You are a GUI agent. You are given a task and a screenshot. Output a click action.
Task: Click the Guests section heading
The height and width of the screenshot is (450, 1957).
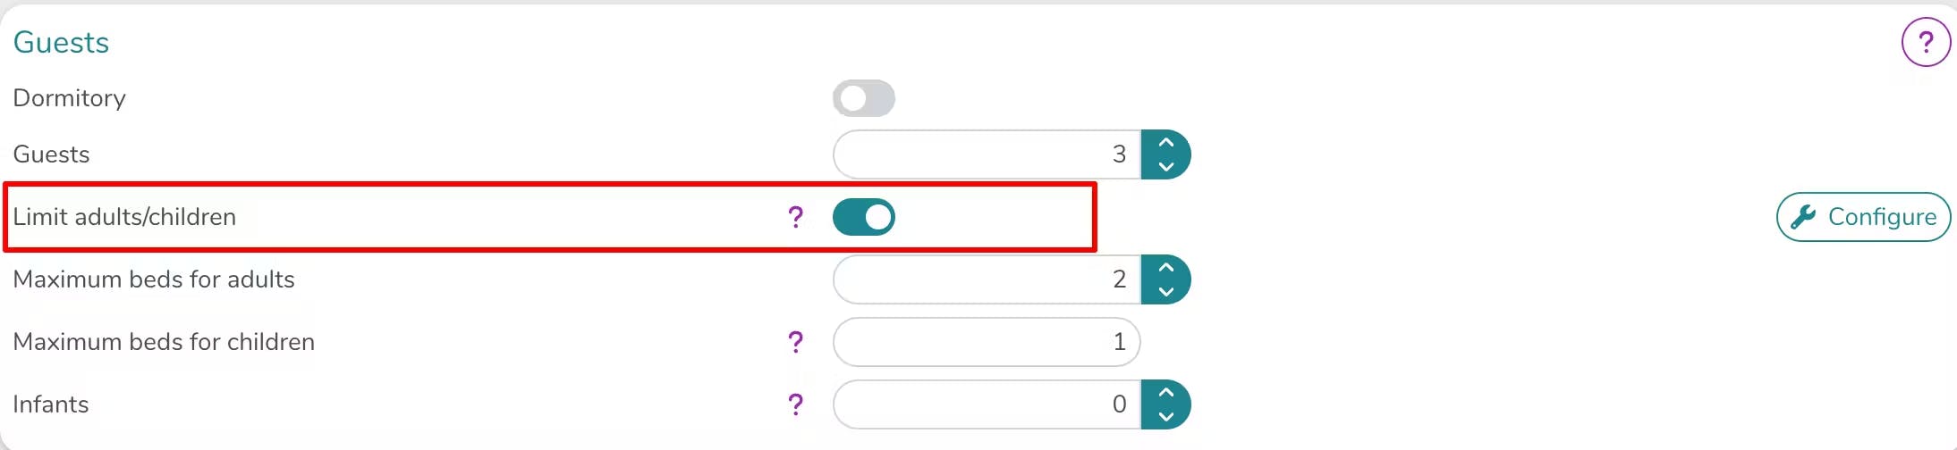[x=61, y=42]
